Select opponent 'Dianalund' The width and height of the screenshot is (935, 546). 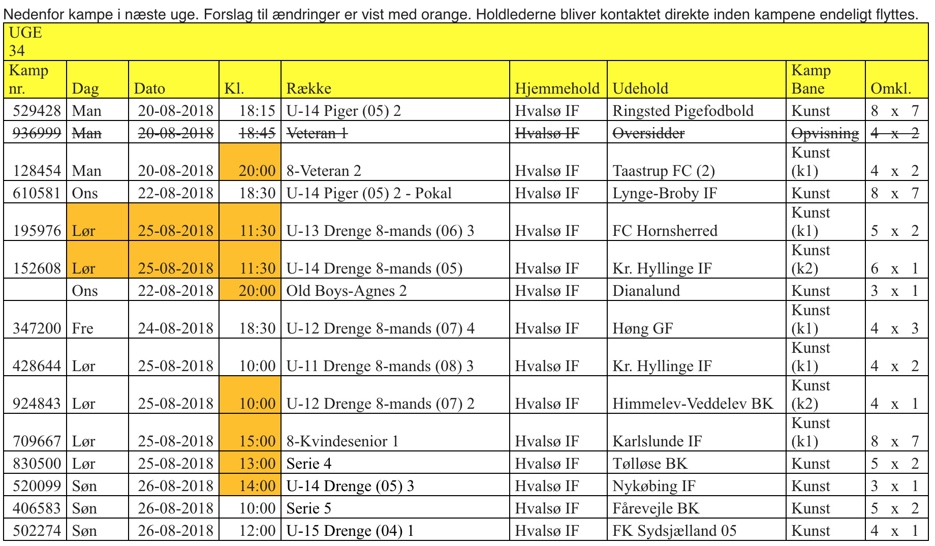[697, 290]
